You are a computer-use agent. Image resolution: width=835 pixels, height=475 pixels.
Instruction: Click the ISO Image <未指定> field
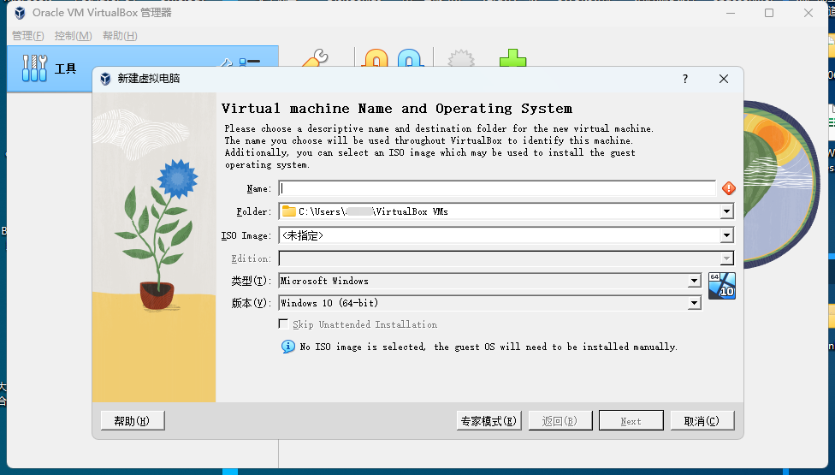point(506,235)
